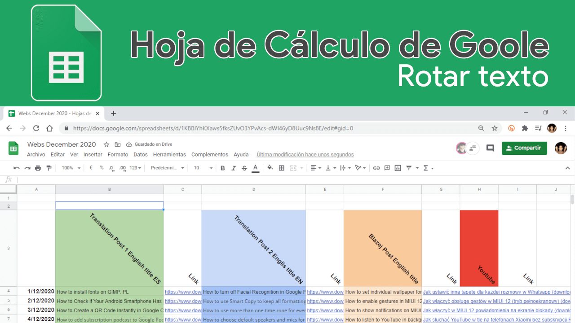Toggle strikethrough formatting
The height and width of the screenshot is (323, 575).
click(244, 168)
